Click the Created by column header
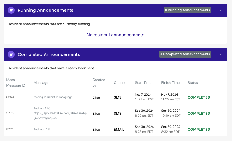The height and width of the screenshot is (141, 232). (x=99, y=82)
